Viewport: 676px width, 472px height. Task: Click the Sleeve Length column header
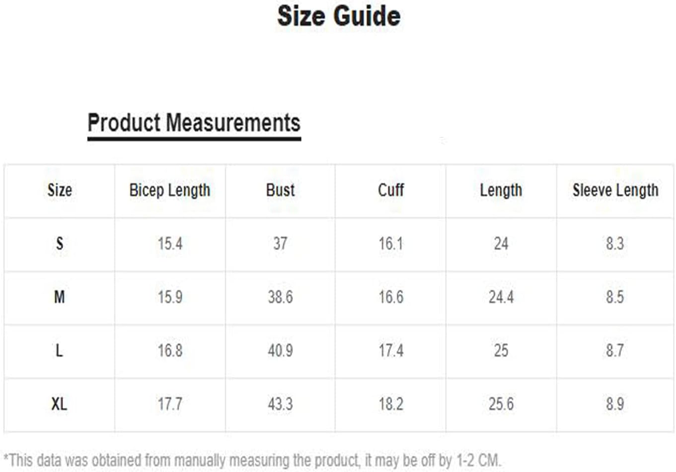[x=615, y=190]
